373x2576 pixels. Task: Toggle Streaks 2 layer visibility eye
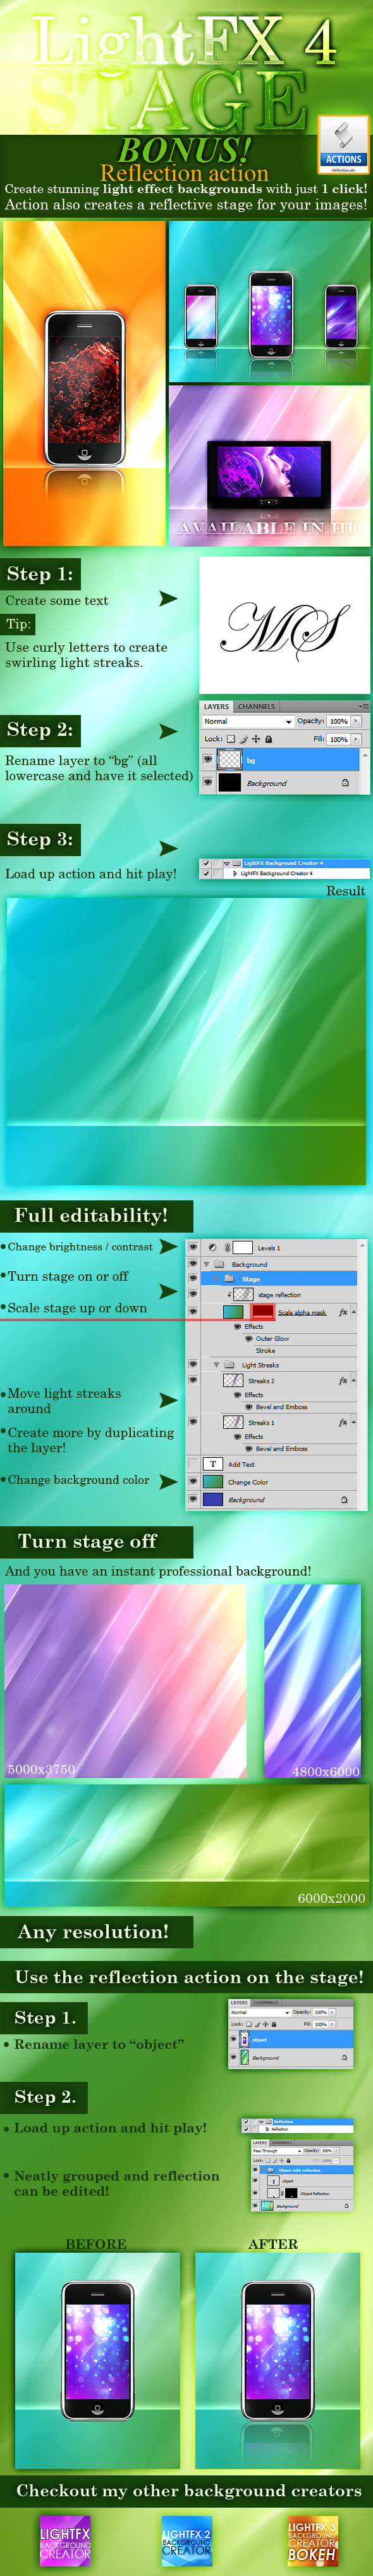pyautogui.click(x=193, y=1380)
